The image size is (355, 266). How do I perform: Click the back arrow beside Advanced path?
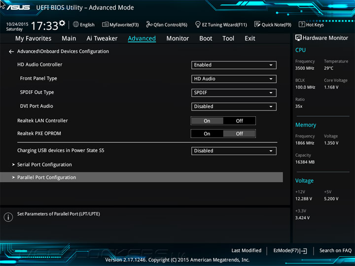click(11, 52)
